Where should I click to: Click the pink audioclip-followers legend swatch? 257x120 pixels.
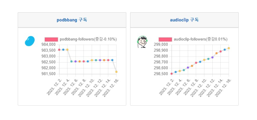tap(165, 39)
